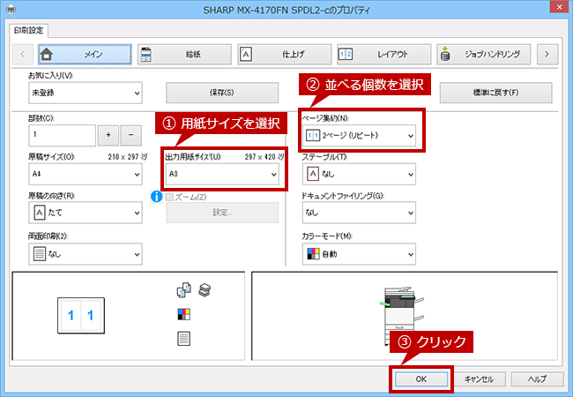
Task: Open the レイアウト tab
Action: pyautogui.click(x=384, y=55)
